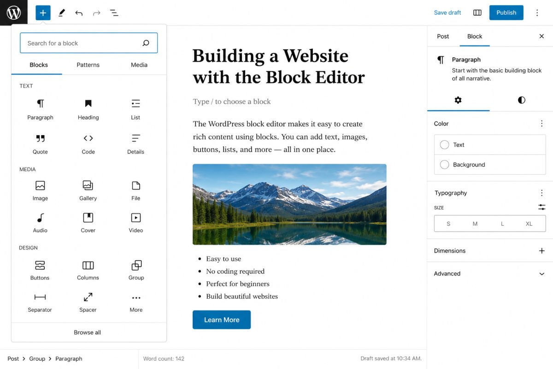
Task: Select the Tools pencil icon
Action: (61, 13)
